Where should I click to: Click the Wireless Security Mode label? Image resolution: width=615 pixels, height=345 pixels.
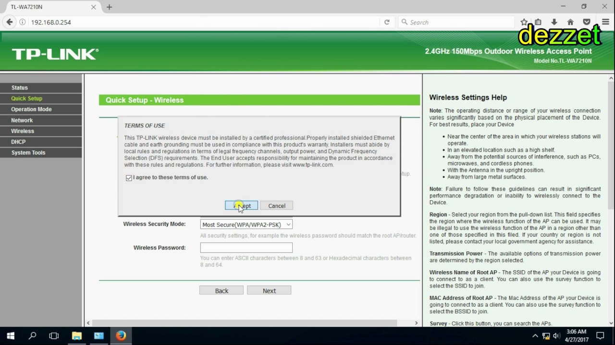point(154,224)
